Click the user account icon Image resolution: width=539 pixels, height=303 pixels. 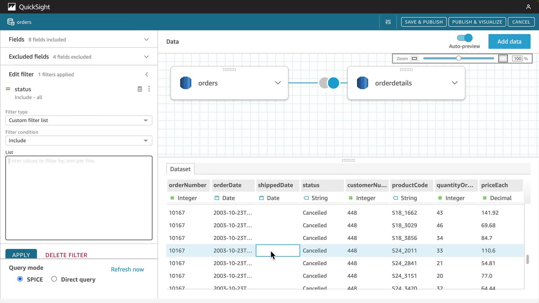pos(528,7)
